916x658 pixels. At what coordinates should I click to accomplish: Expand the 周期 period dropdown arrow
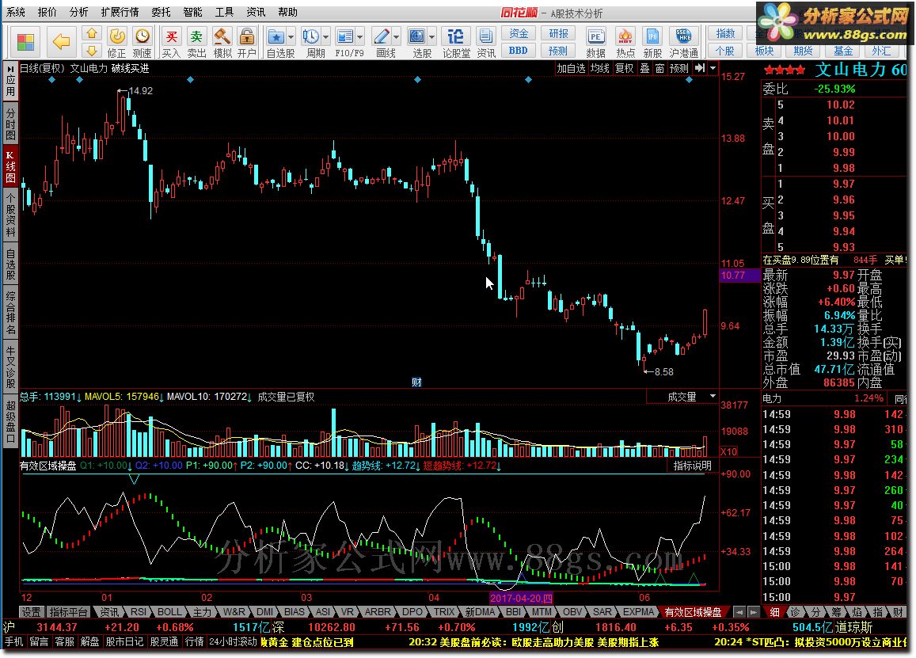coord(325,36)
